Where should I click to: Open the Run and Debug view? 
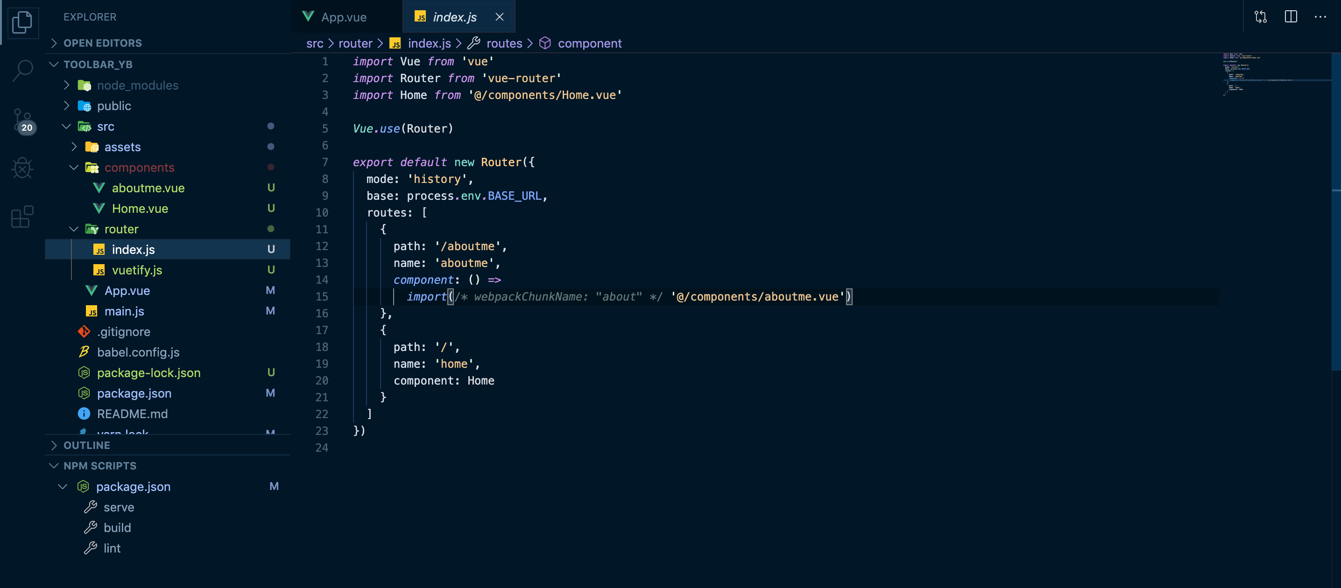point(22,168)
